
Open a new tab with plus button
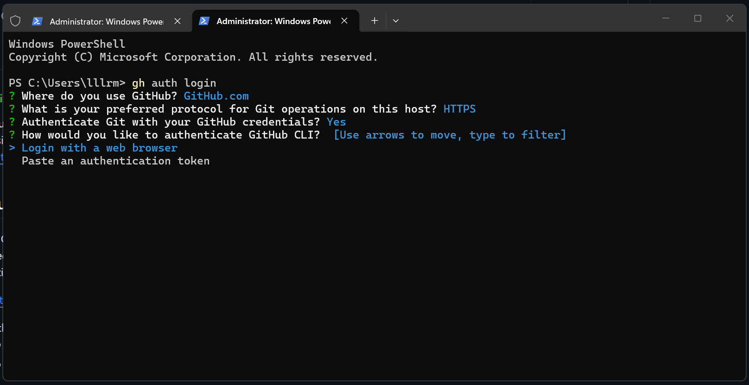click(x=374, y=21)
